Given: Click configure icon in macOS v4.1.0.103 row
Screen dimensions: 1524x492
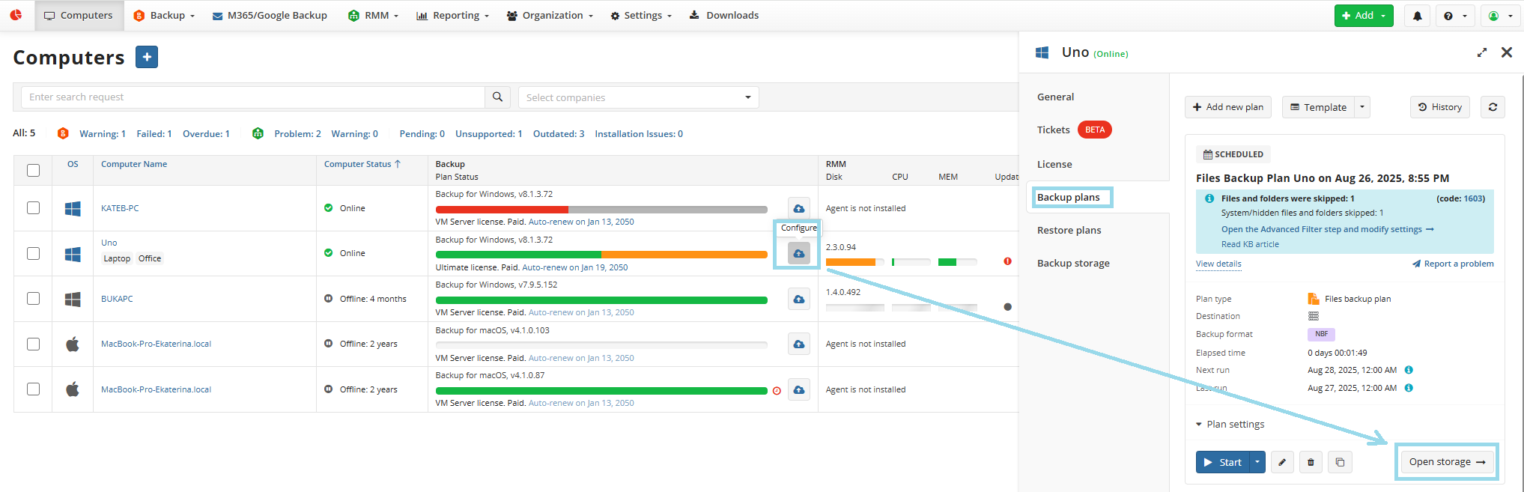Looking at the screenshot, I should pos(799,344).
